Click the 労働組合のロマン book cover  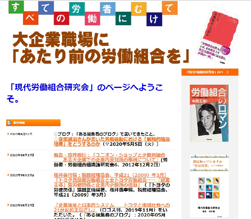point(209,113)
